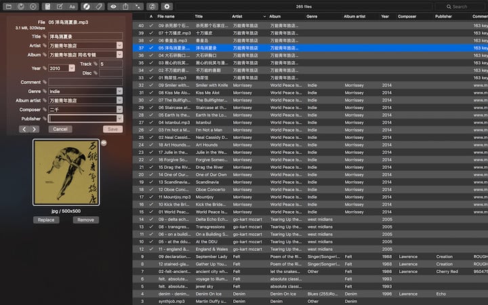This screenshot has height=305, width=488.
Task: Click into the Track number field
Action: coord(110,64)
